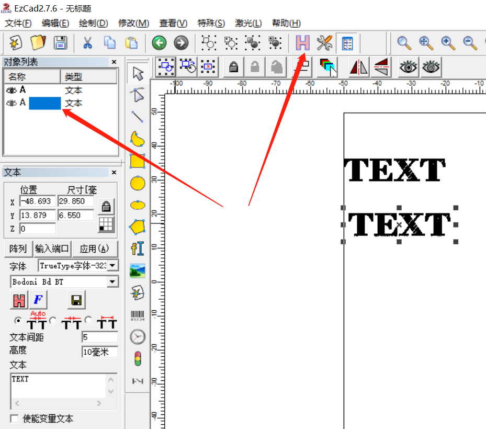Mirror object vertically
The height and width of the screenshot is (429, 486).
pos(381,67)
